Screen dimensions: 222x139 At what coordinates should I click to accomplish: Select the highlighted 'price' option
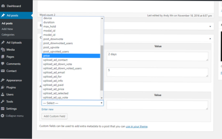point(71,56)
